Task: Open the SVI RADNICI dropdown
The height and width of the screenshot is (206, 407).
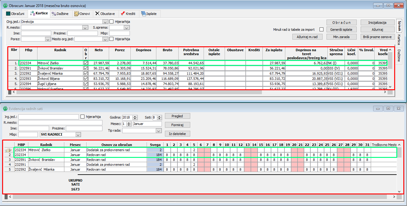Action: click(x=78, y=135)
